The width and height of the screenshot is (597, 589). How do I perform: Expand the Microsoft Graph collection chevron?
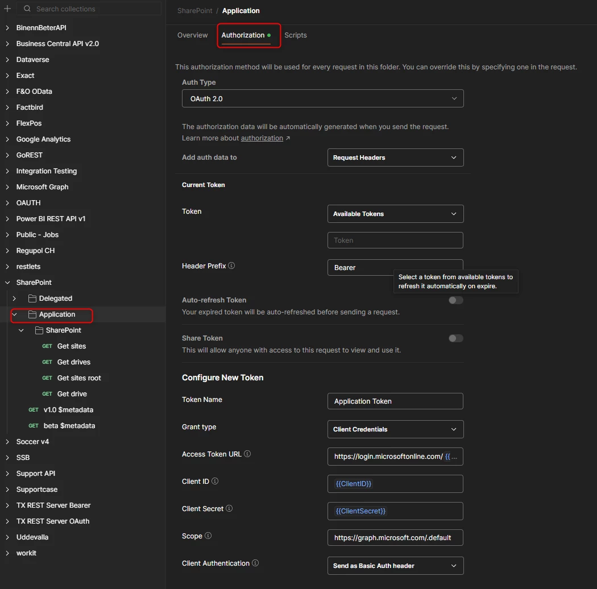[x=7, y=187]
